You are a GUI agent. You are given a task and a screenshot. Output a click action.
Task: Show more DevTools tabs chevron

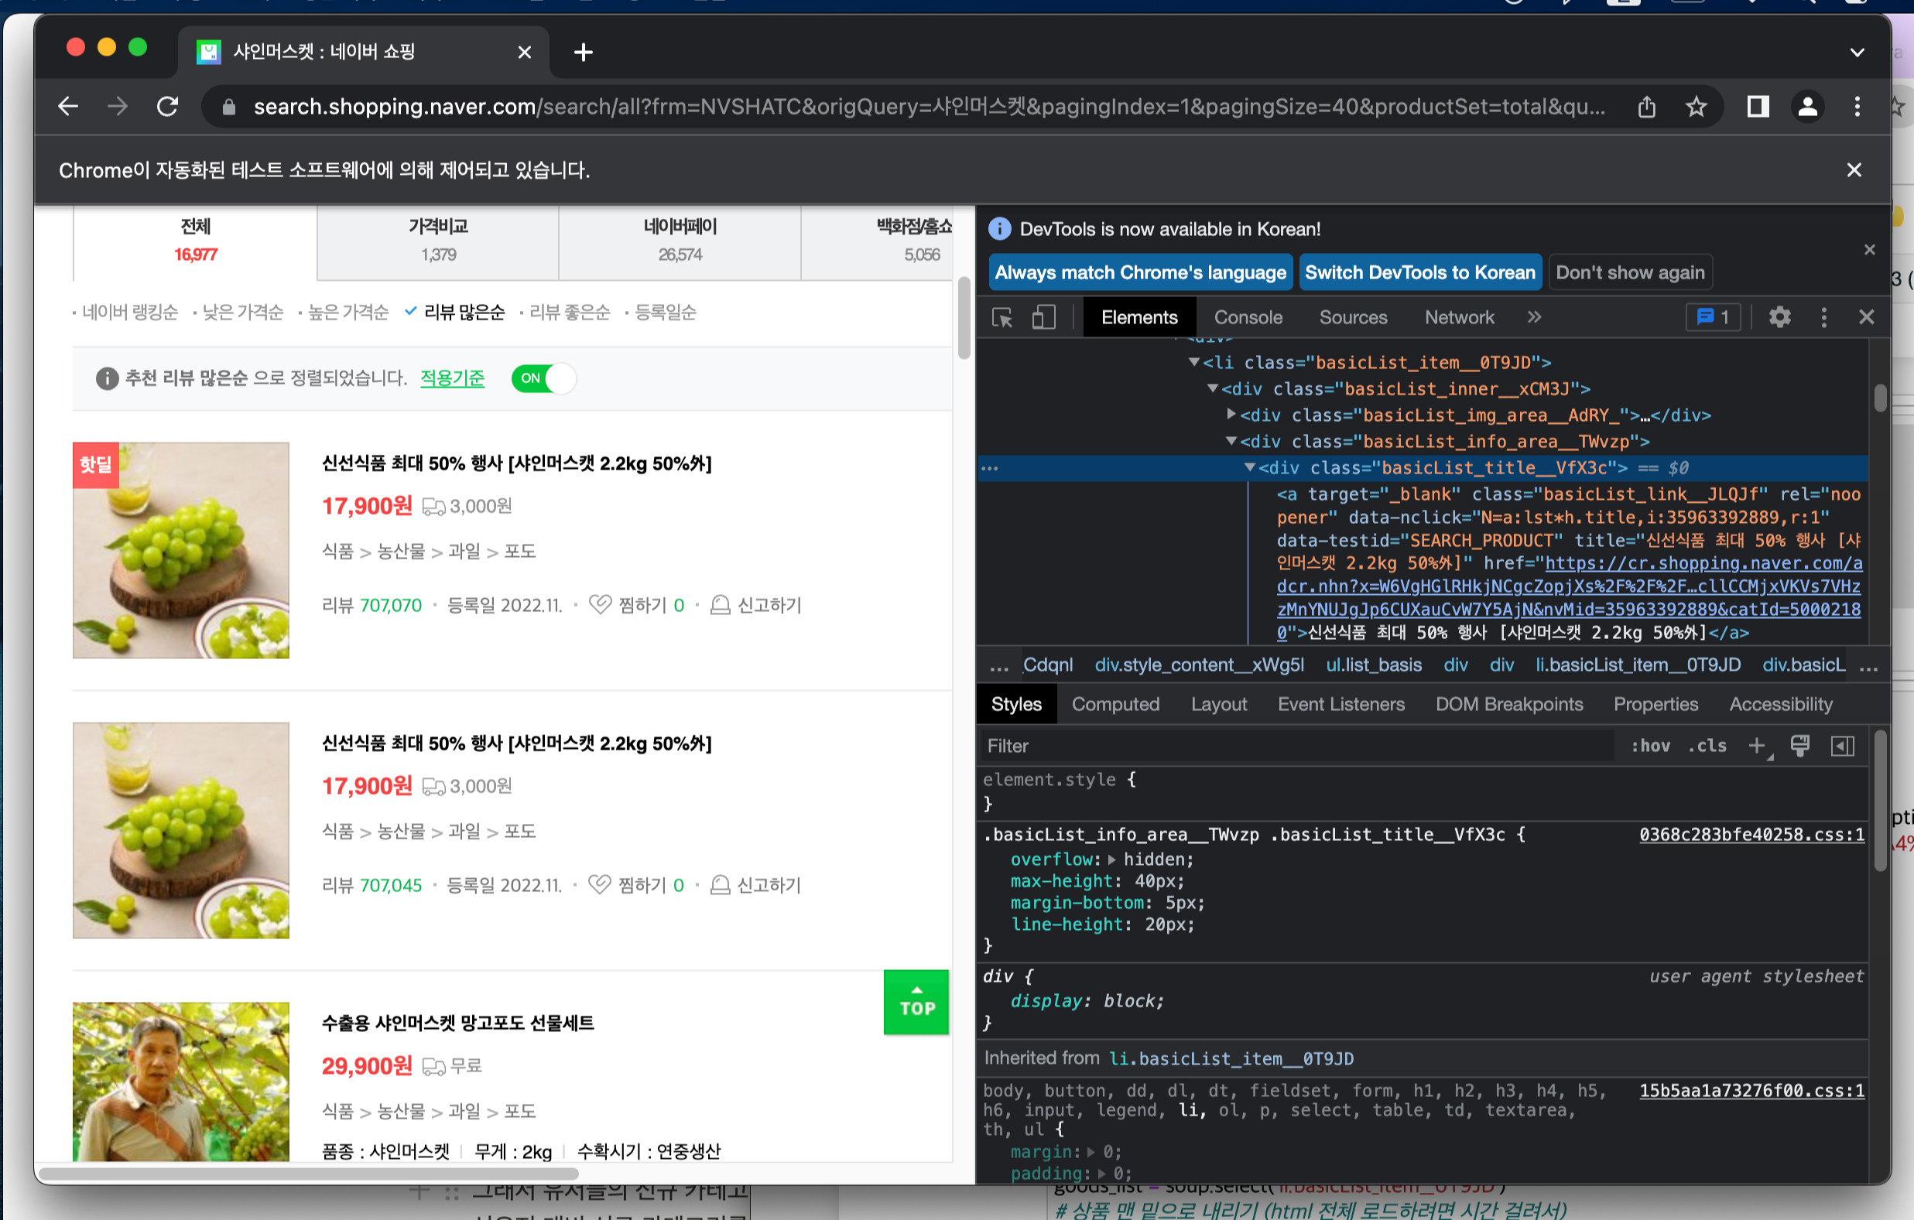coord(1534,318)
